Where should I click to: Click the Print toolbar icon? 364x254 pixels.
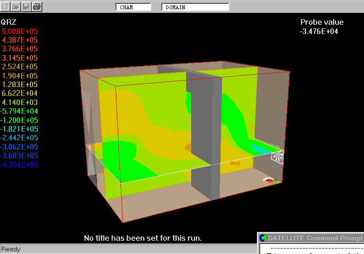37,6
